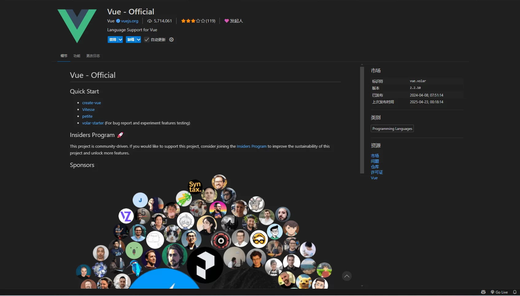
Task: Open the Copilot status bar icon
Action: pyautogui.click(x=483, y=292)
